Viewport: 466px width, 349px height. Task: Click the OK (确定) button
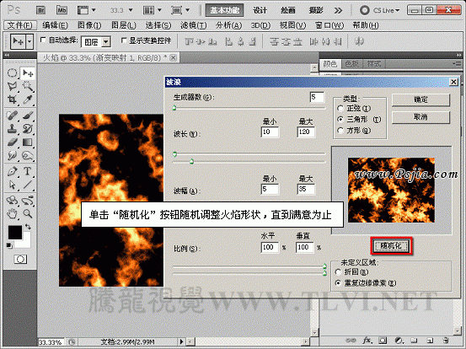[x=420, y=99]
